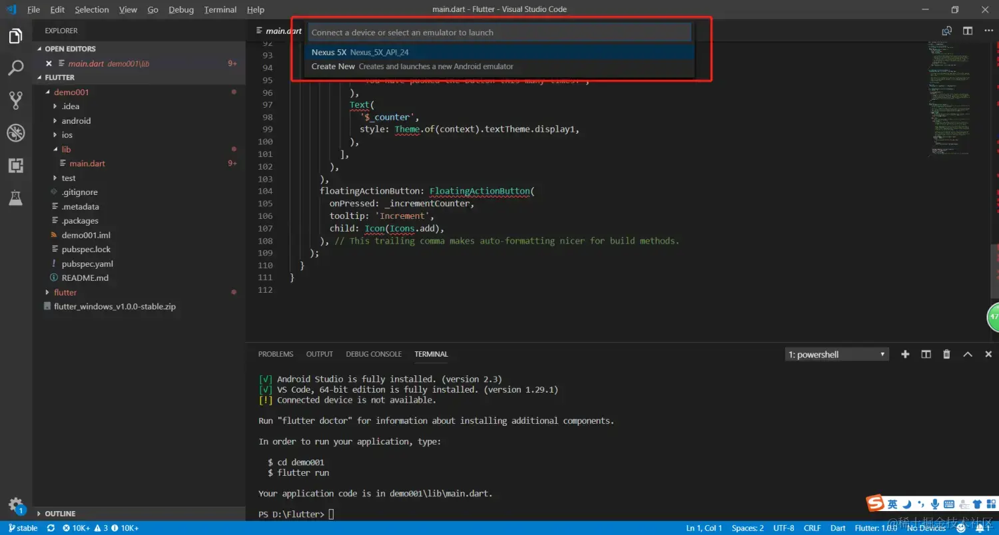This screenshot has width=999, height=535.
Task: Open the Source Control view
Action: pos(16,100)
